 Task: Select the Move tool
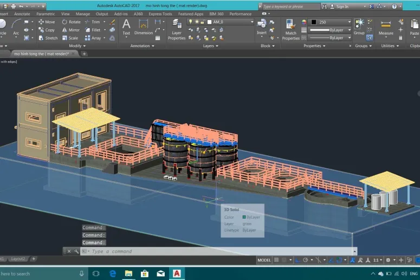coord(47,22)
